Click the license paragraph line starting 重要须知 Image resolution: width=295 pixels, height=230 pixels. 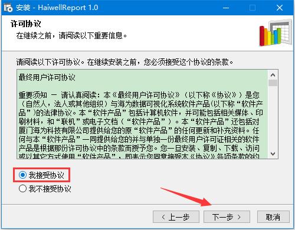[139, 95]
